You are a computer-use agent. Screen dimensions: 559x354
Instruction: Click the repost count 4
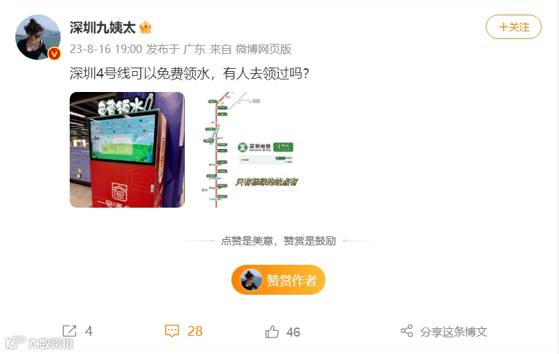tap(89, 331)
